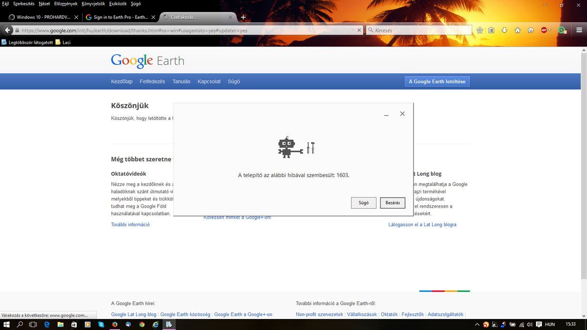587x330 pixels.
Task: Click the green circular extension icon
Action: (562, 30)
